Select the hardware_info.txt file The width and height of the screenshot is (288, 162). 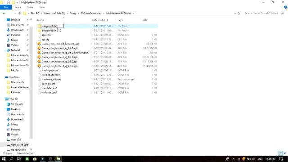point(51,79)
